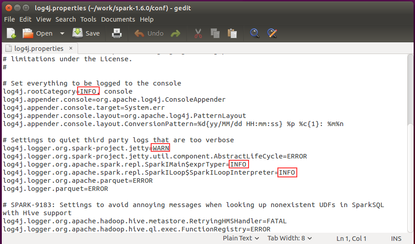Click the 'Settings to quiet third party' comment

pos(118,140)
